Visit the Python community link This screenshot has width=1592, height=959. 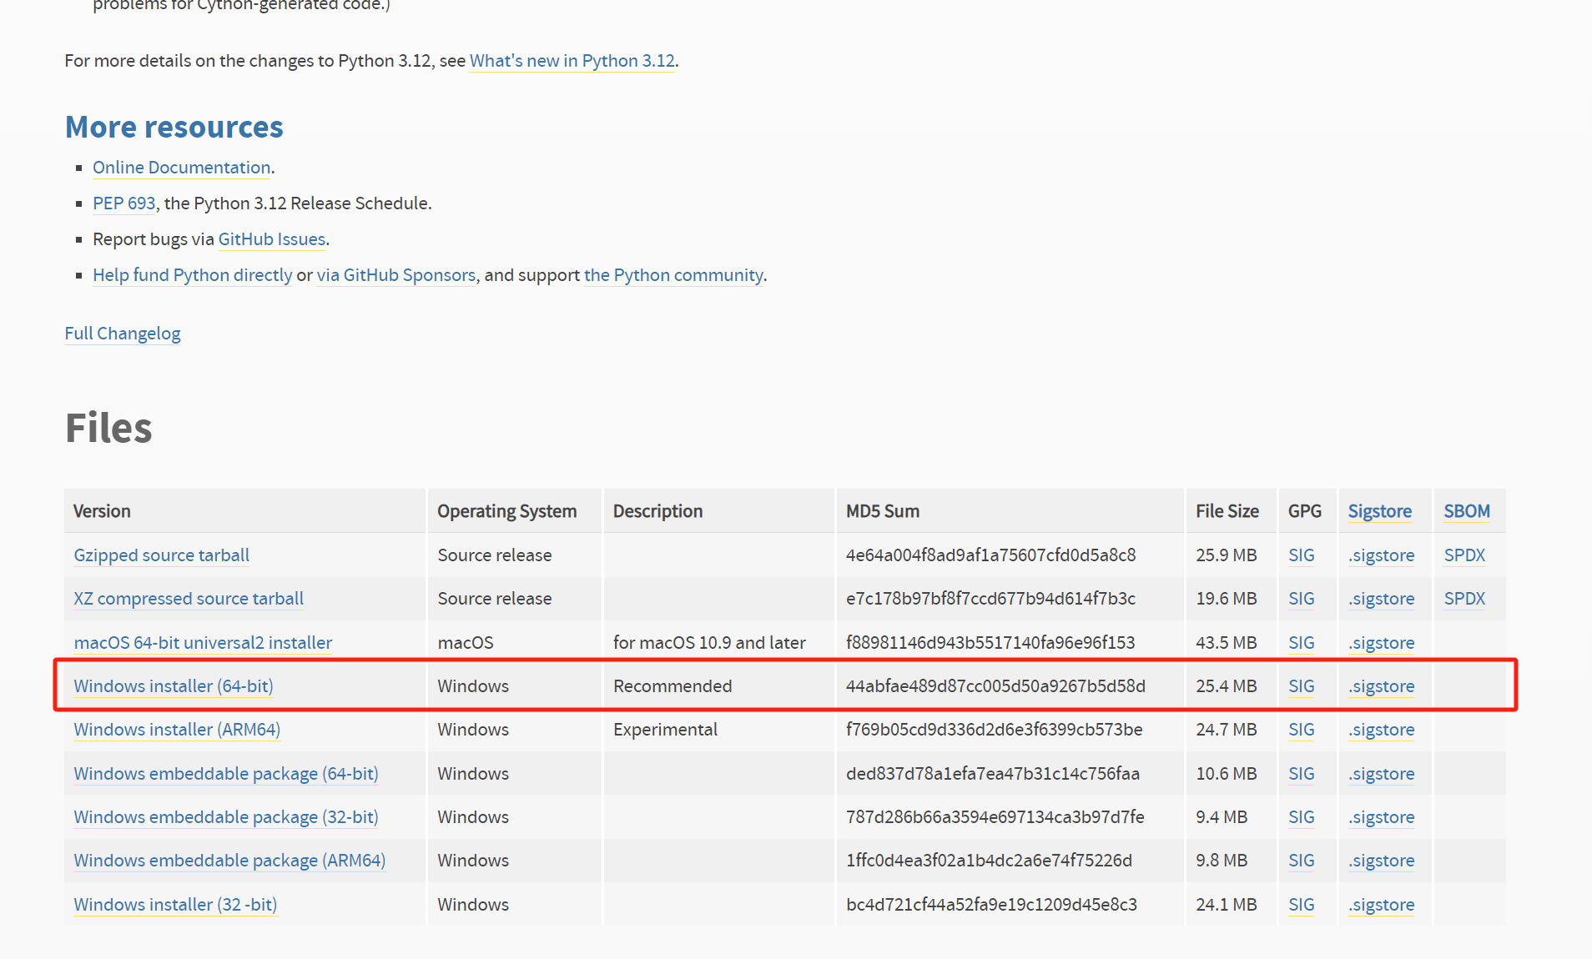click(x=673, y=275)
